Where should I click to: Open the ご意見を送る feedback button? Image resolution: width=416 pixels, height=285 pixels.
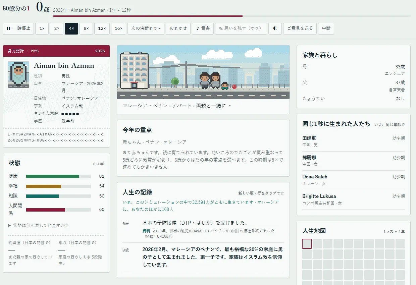click(x=300, y=28)
